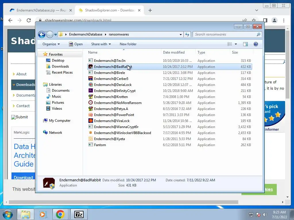The width and height of the screenshot is (294, 220).
Task: Expand address bar history dropdown
Action: click(181, 34)
